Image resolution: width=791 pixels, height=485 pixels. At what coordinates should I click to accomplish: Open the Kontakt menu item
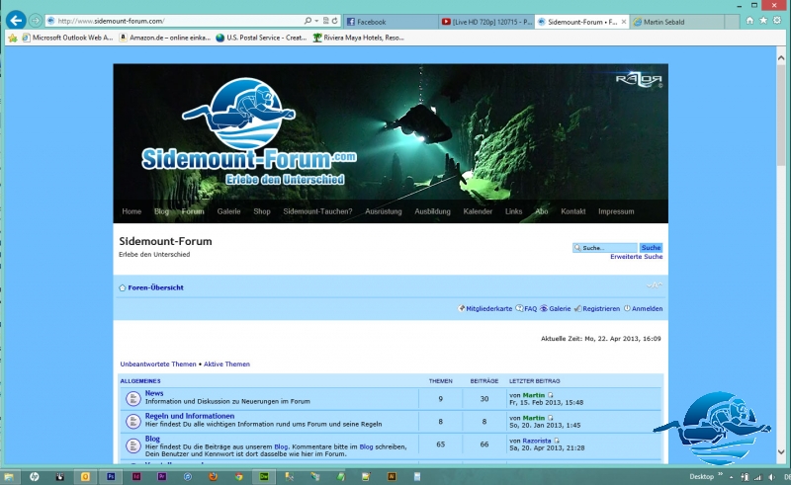pyautogui.click(x=573, y=211)
